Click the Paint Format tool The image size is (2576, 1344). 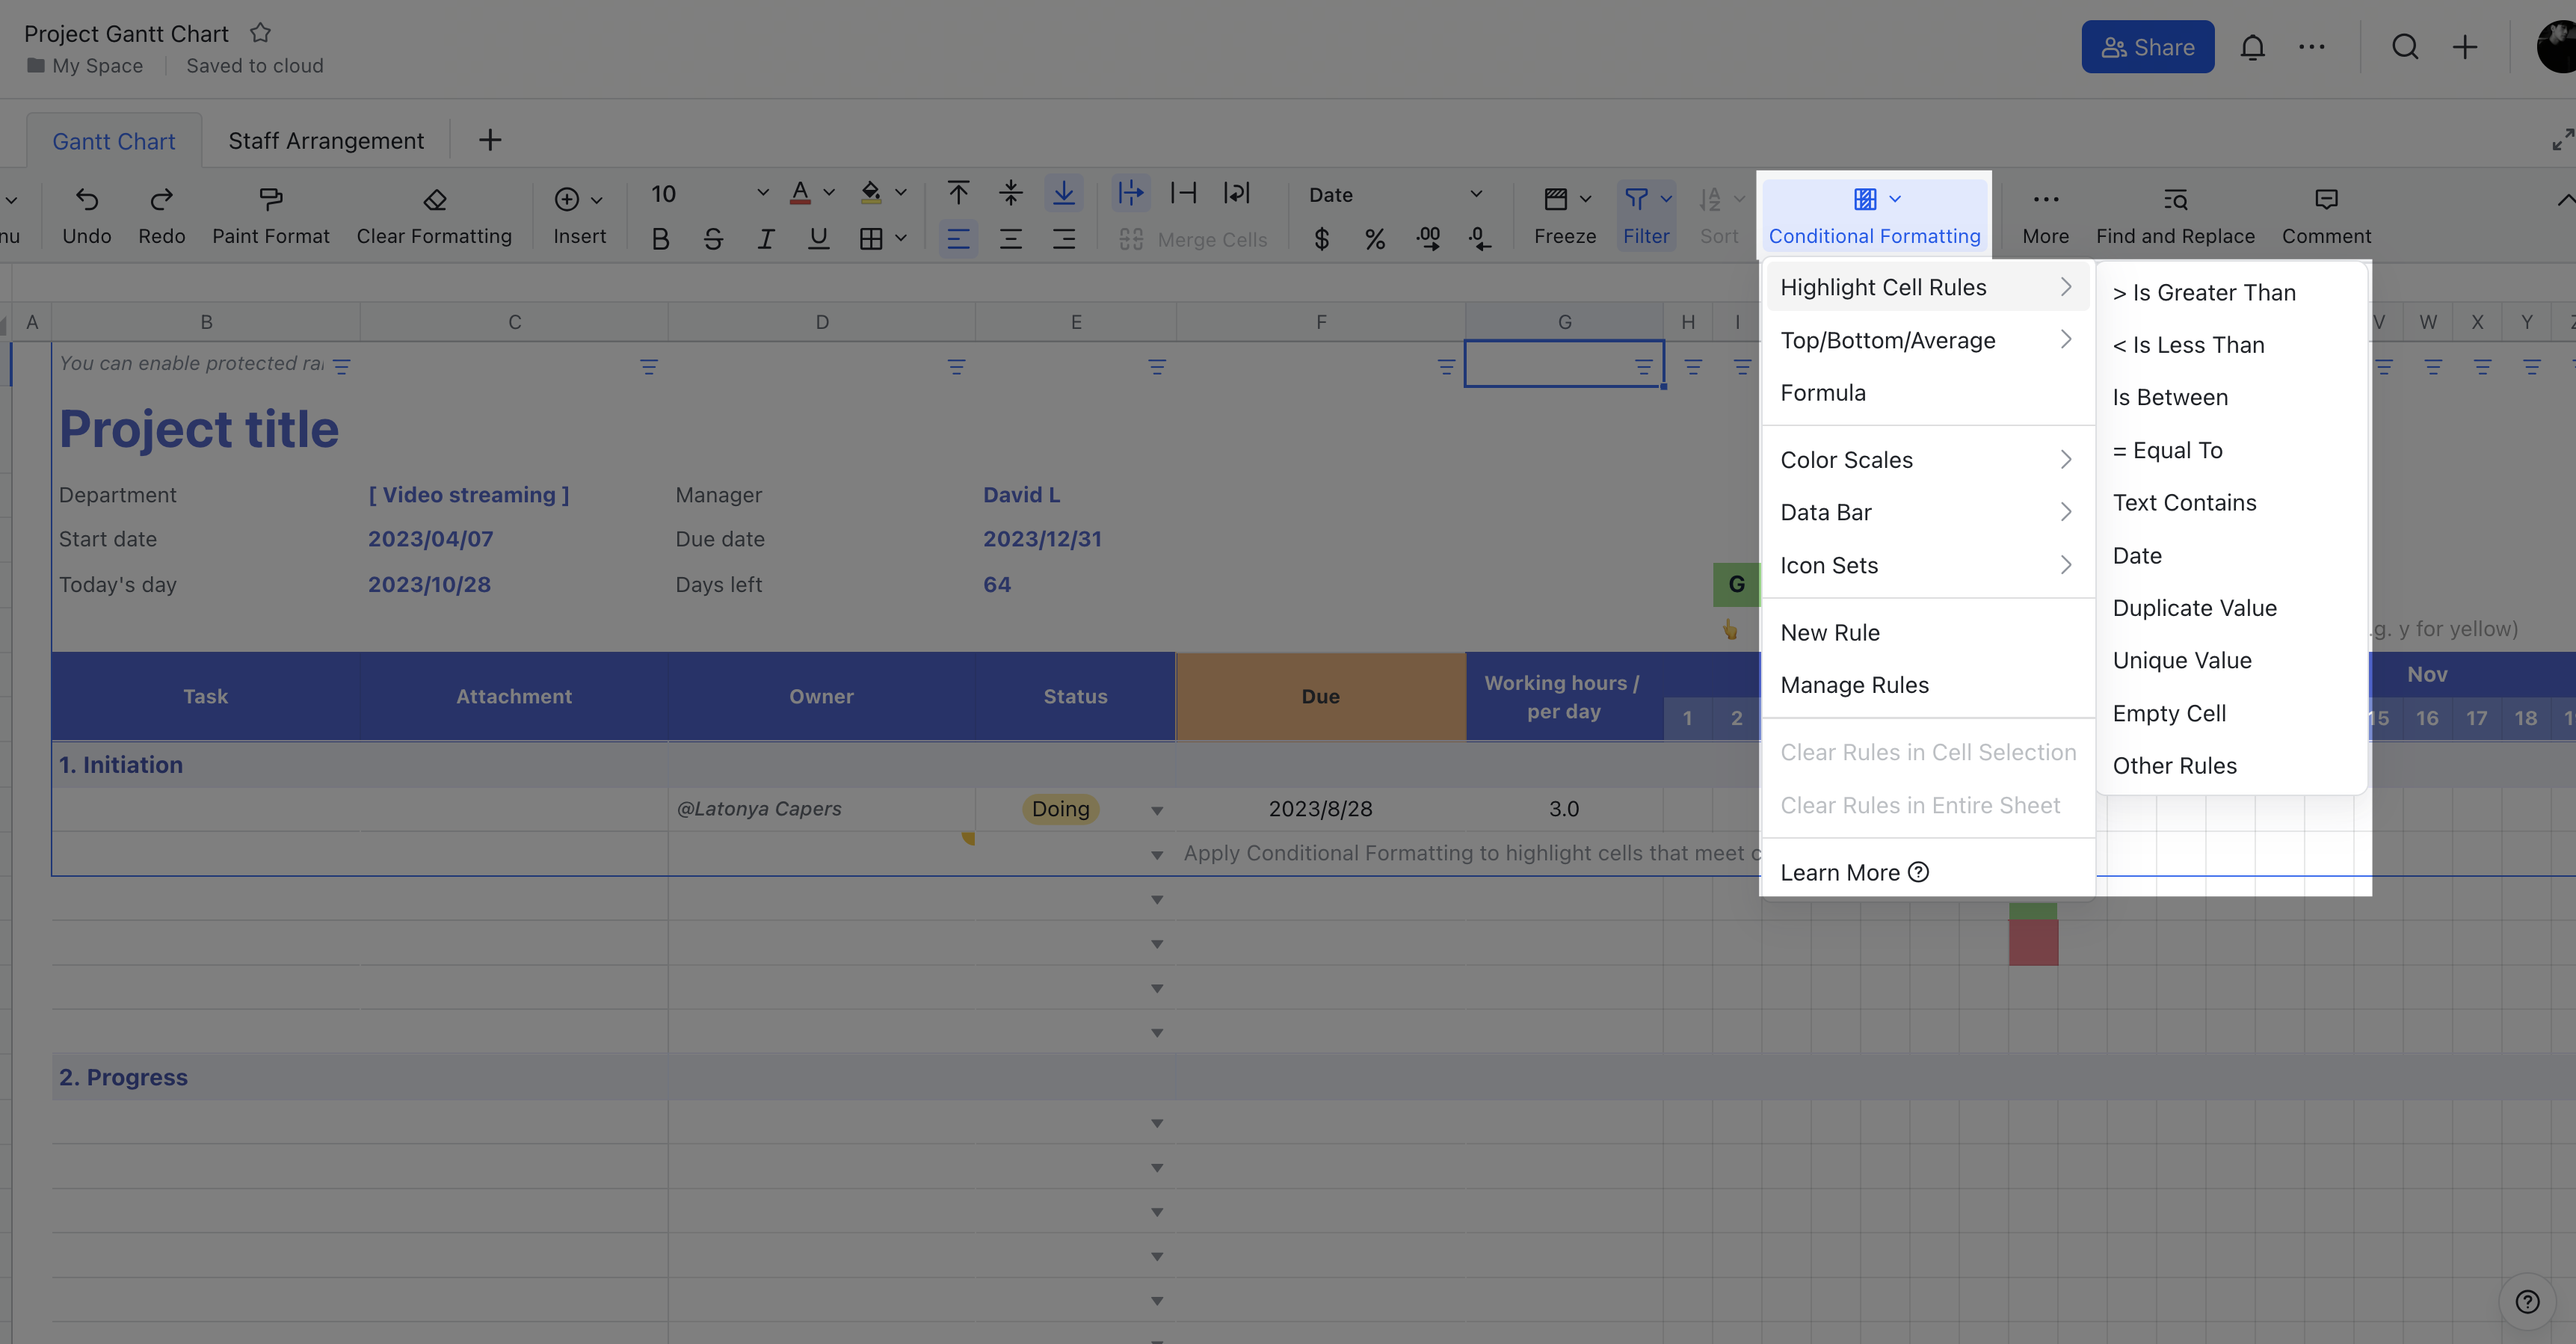tap(270, 214)
